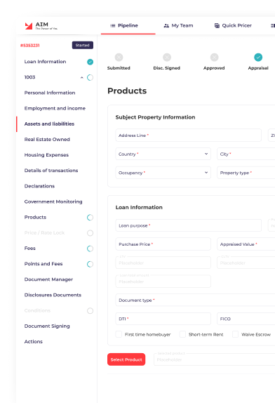The image size is (275, 403).
Task: Click the Loan total amount field
Action: (x=163, y=282)
